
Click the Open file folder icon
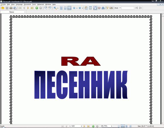pos(3,8)
